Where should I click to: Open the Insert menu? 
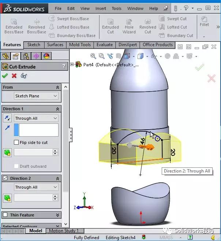coord(101,8)
